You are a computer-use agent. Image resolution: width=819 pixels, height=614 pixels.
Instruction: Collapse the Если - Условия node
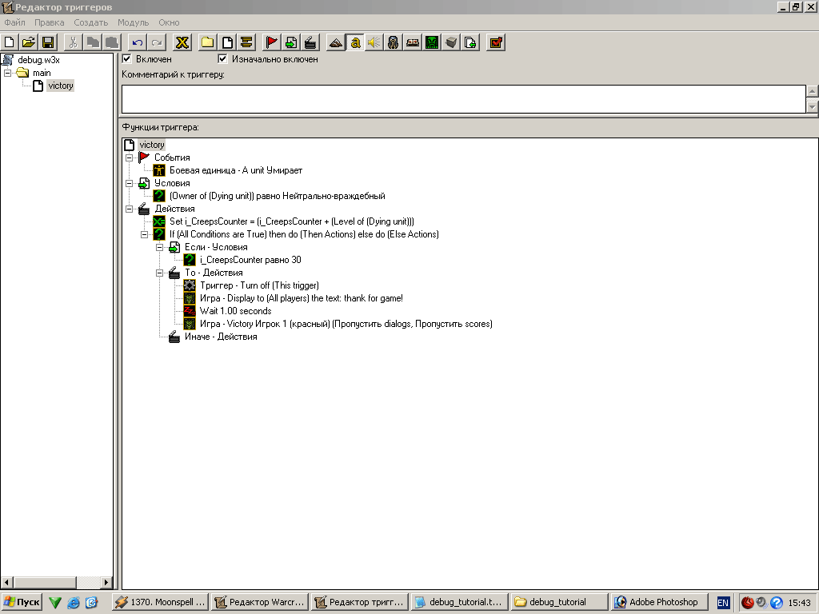point(159,247)
